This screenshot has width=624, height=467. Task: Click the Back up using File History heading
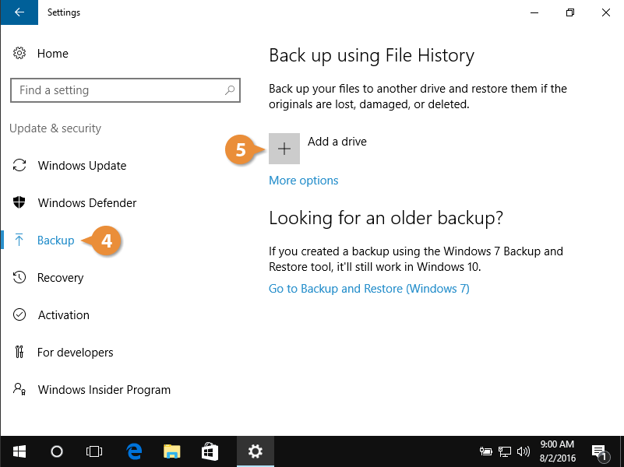[x=372, y=55]
